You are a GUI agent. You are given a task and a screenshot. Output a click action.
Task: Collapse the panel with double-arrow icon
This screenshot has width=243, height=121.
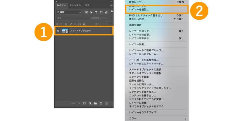(111, 1)
